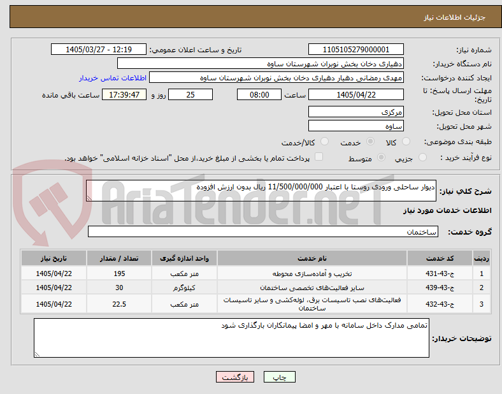The width and height of the screenshot is (502, 394).
Task: Choose the متوسط purchase type radio
Action: point(382,157)
